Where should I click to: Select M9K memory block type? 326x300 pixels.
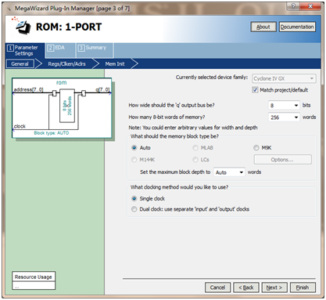coord(256,148)
